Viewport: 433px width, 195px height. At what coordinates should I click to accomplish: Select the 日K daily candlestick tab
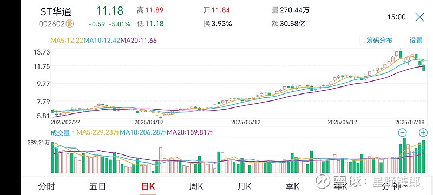[148, 186]
